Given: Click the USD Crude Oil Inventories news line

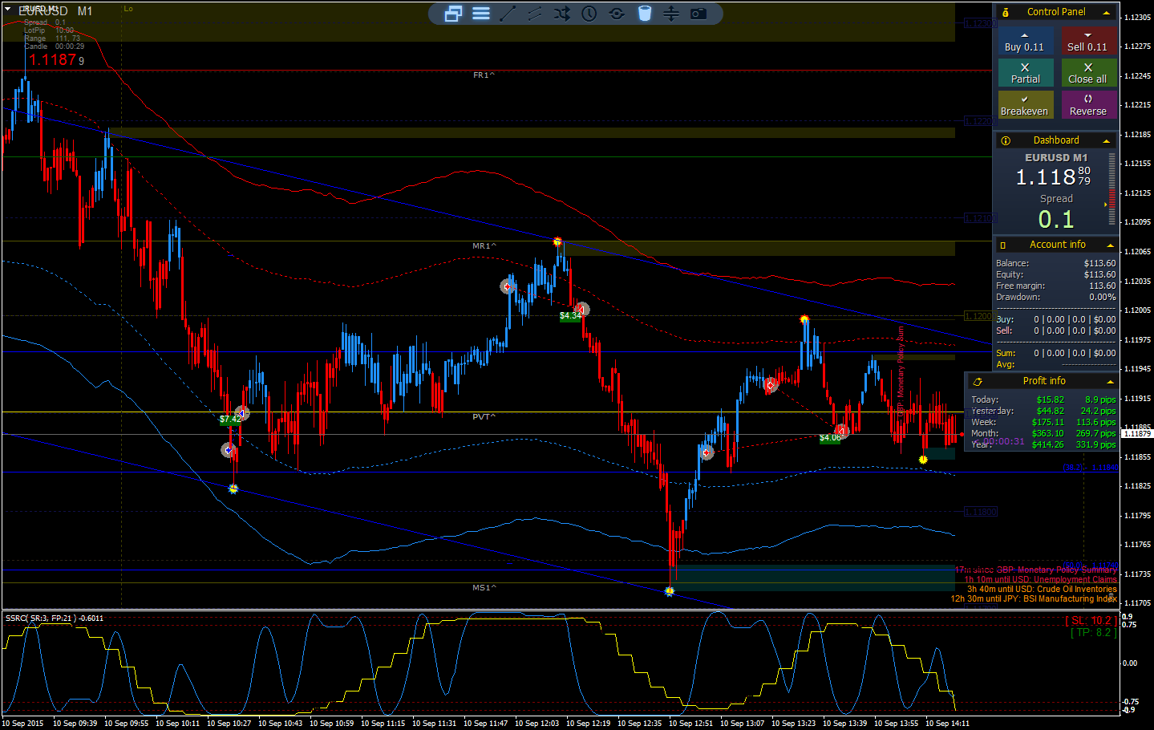Looking at the screenshot, I should point(1042,589).
